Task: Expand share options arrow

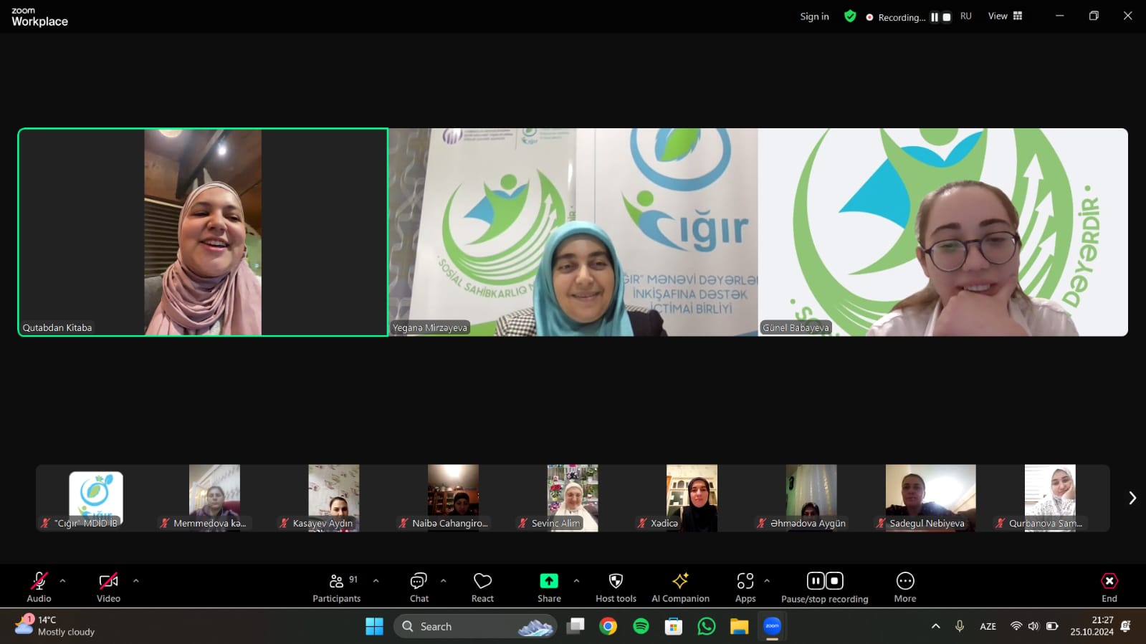Action: (577, 581)
